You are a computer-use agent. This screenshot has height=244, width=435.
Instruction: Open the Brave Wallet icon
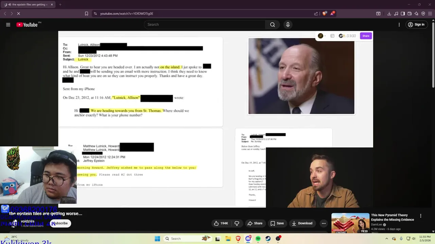[x=410, y=14]
